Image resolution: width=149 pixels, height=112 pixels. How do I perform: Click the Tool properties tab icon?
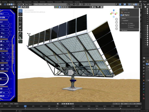pyautogui.click(x=144, y=62)
